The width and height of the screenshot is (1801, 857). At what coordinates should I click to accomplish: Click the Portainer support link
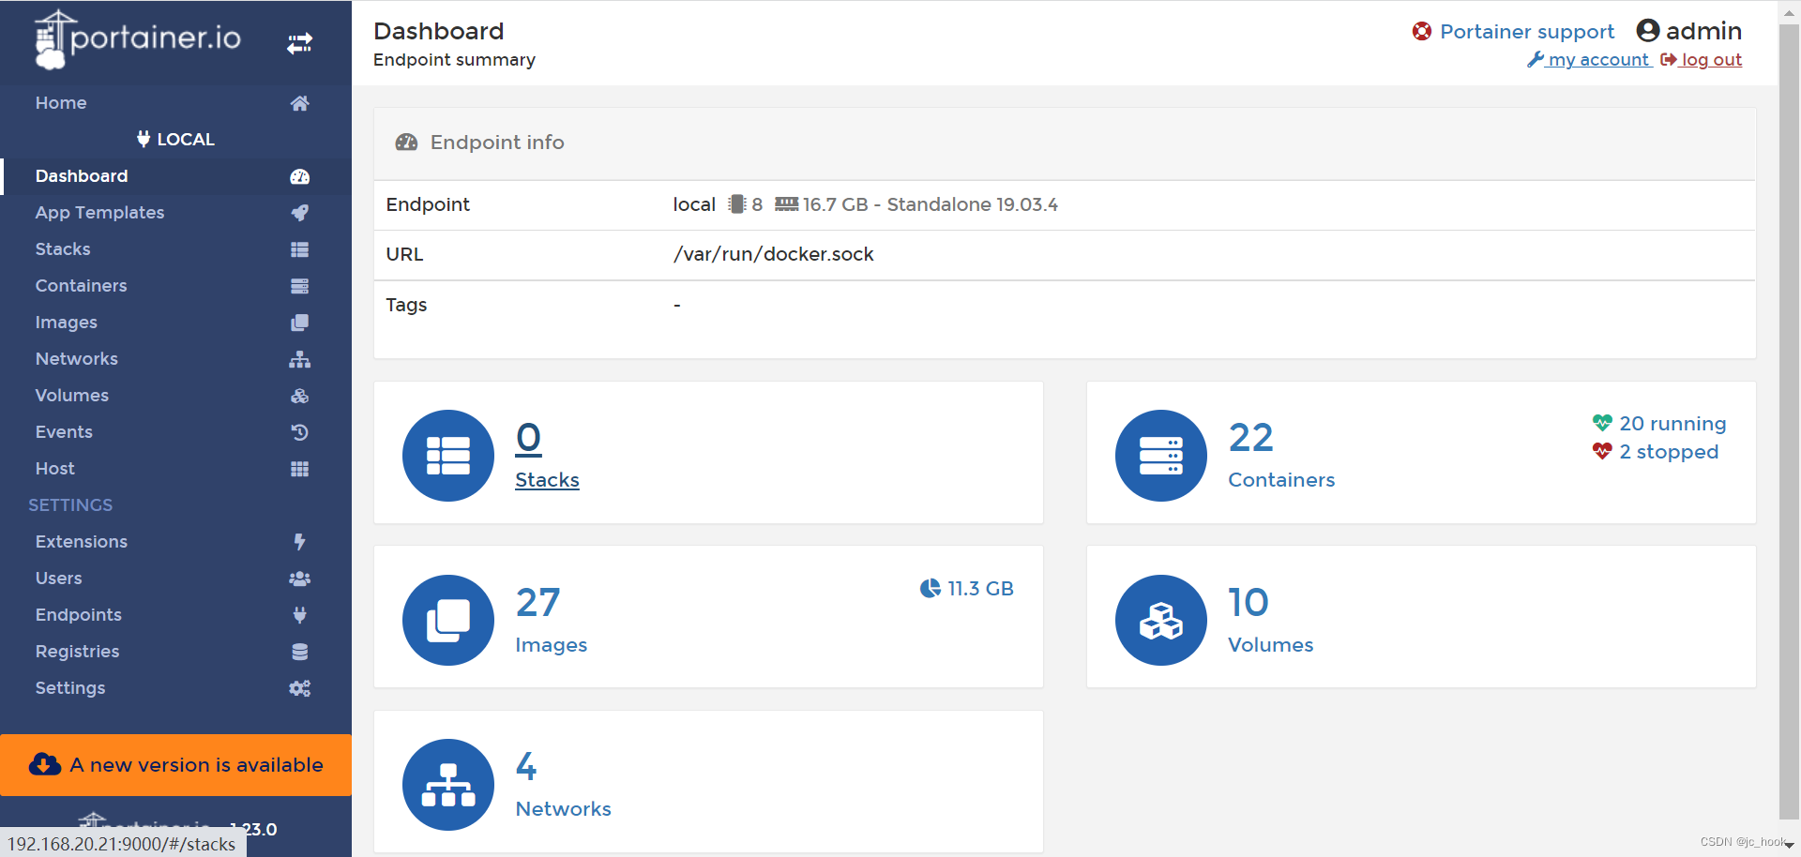(x=1527, y=32)
